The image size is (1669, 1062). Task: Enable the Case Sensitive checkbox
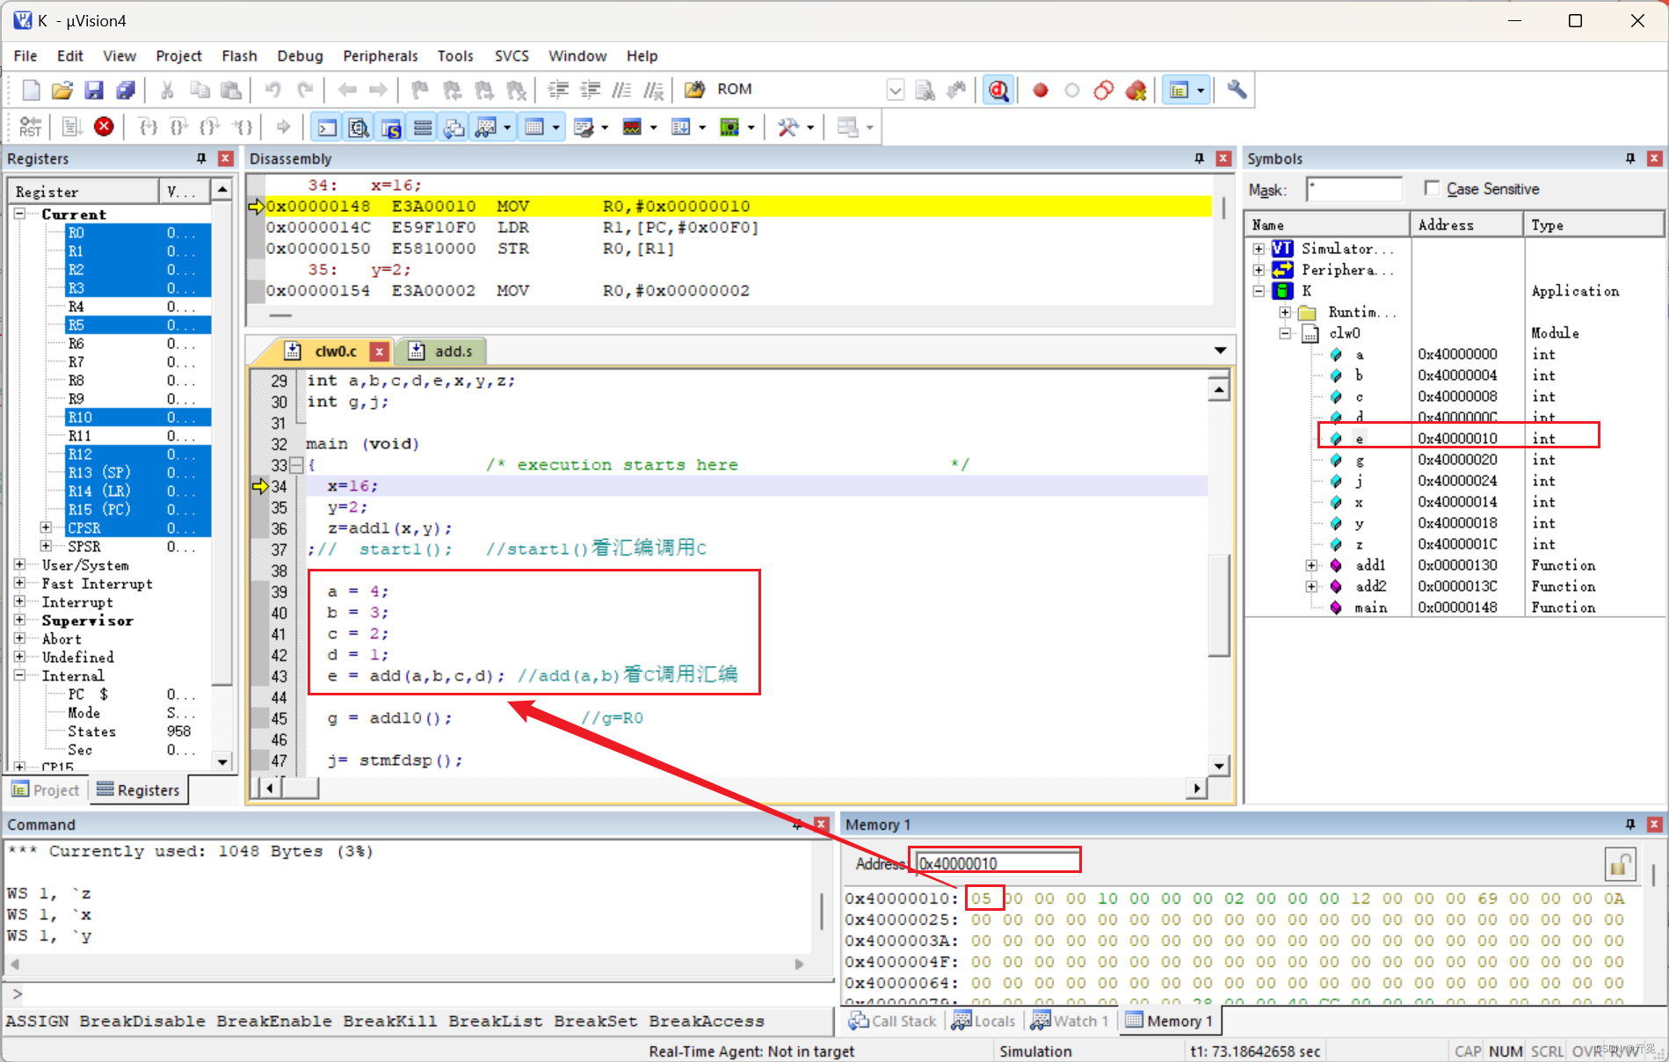(x=1432, y=188)
